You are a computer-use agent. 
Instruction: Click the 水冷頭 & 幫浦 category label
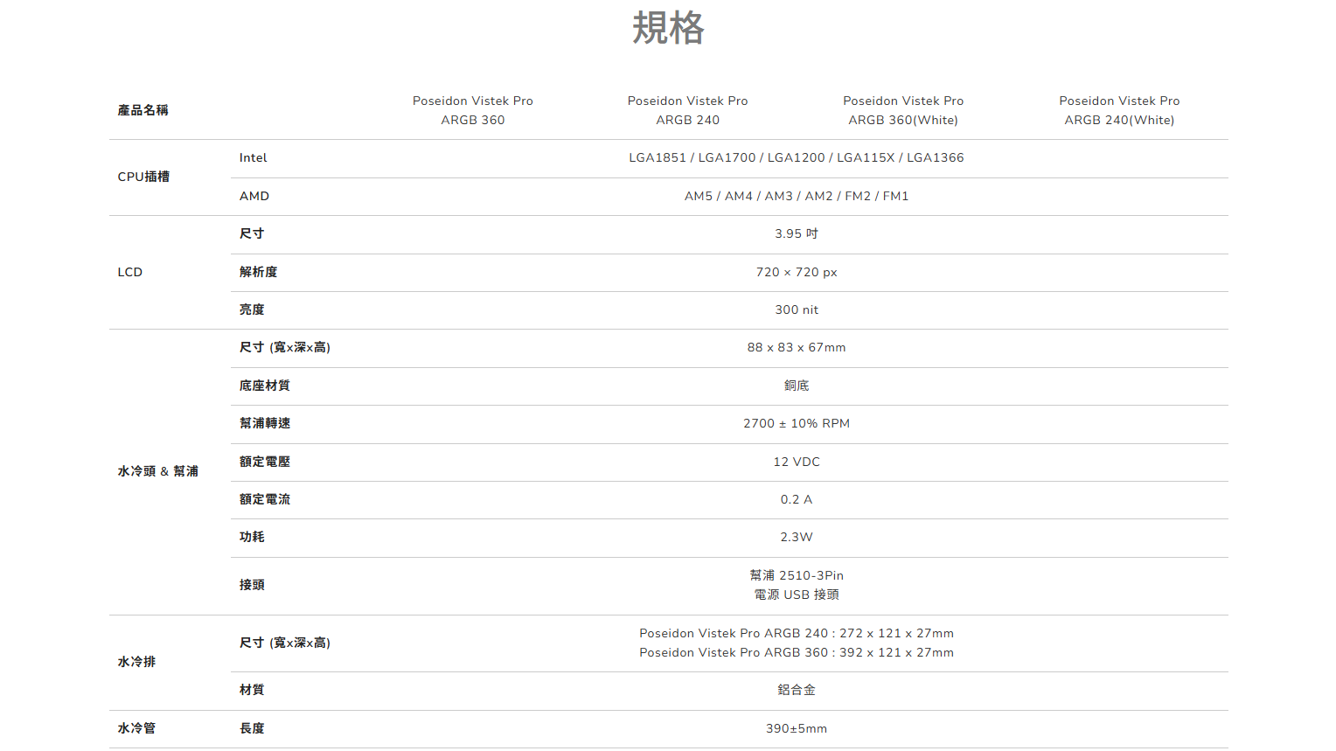[158, 471]
